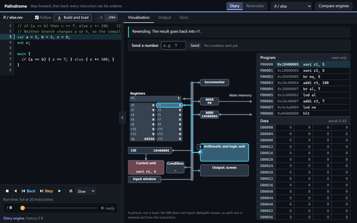Click the orange run-time slider handle
The image size is (357, 223).
(23, 208)
